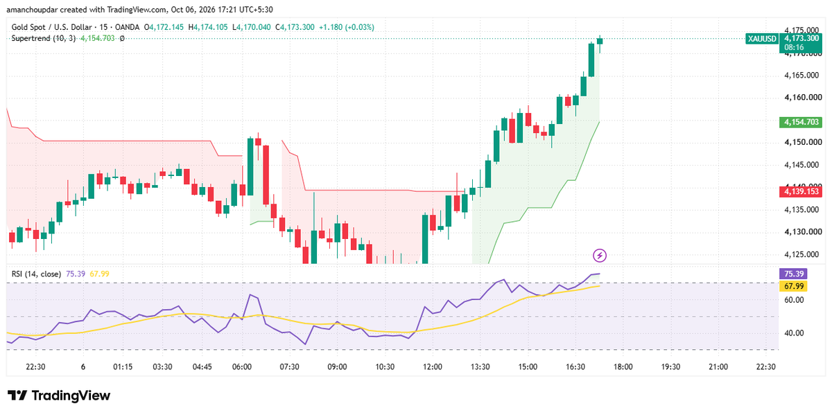Click the 21:00 time axis label

tap(718, 367)
